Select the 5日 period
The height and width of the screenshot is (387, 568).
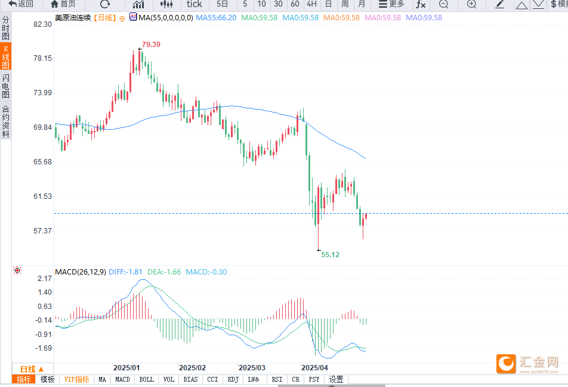coord(223,4)
